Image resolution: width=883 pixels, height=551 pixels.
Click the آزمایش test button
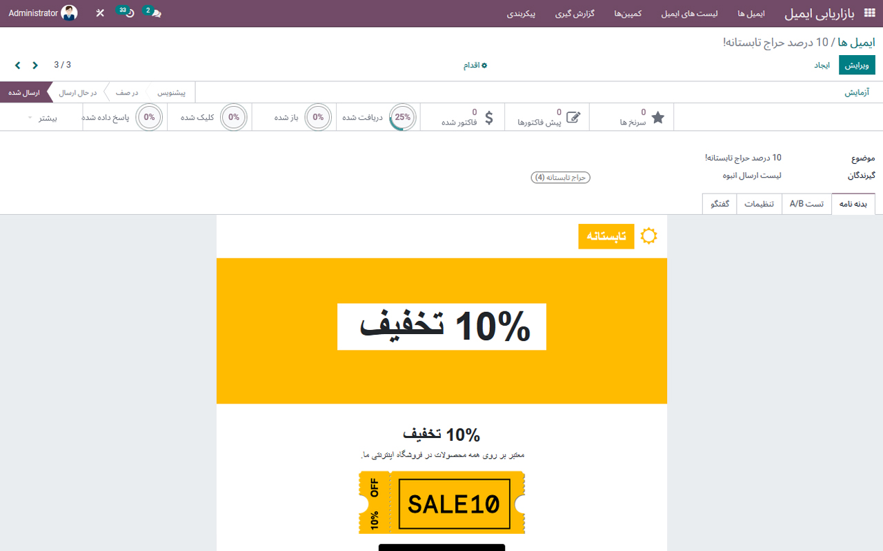pyautogui.click(x=857, y=92)
